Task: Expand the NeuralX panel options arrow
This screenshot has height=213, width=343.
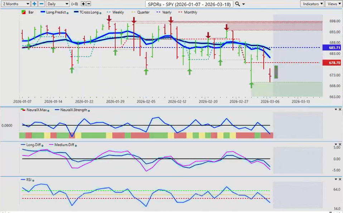Action: click(x=335, y=109)
